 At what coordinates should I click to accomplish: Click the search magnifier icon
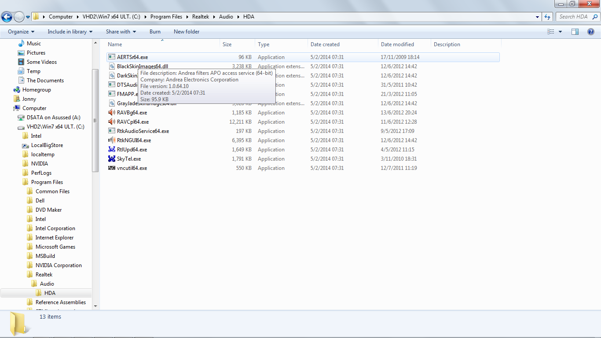[594, 17]
